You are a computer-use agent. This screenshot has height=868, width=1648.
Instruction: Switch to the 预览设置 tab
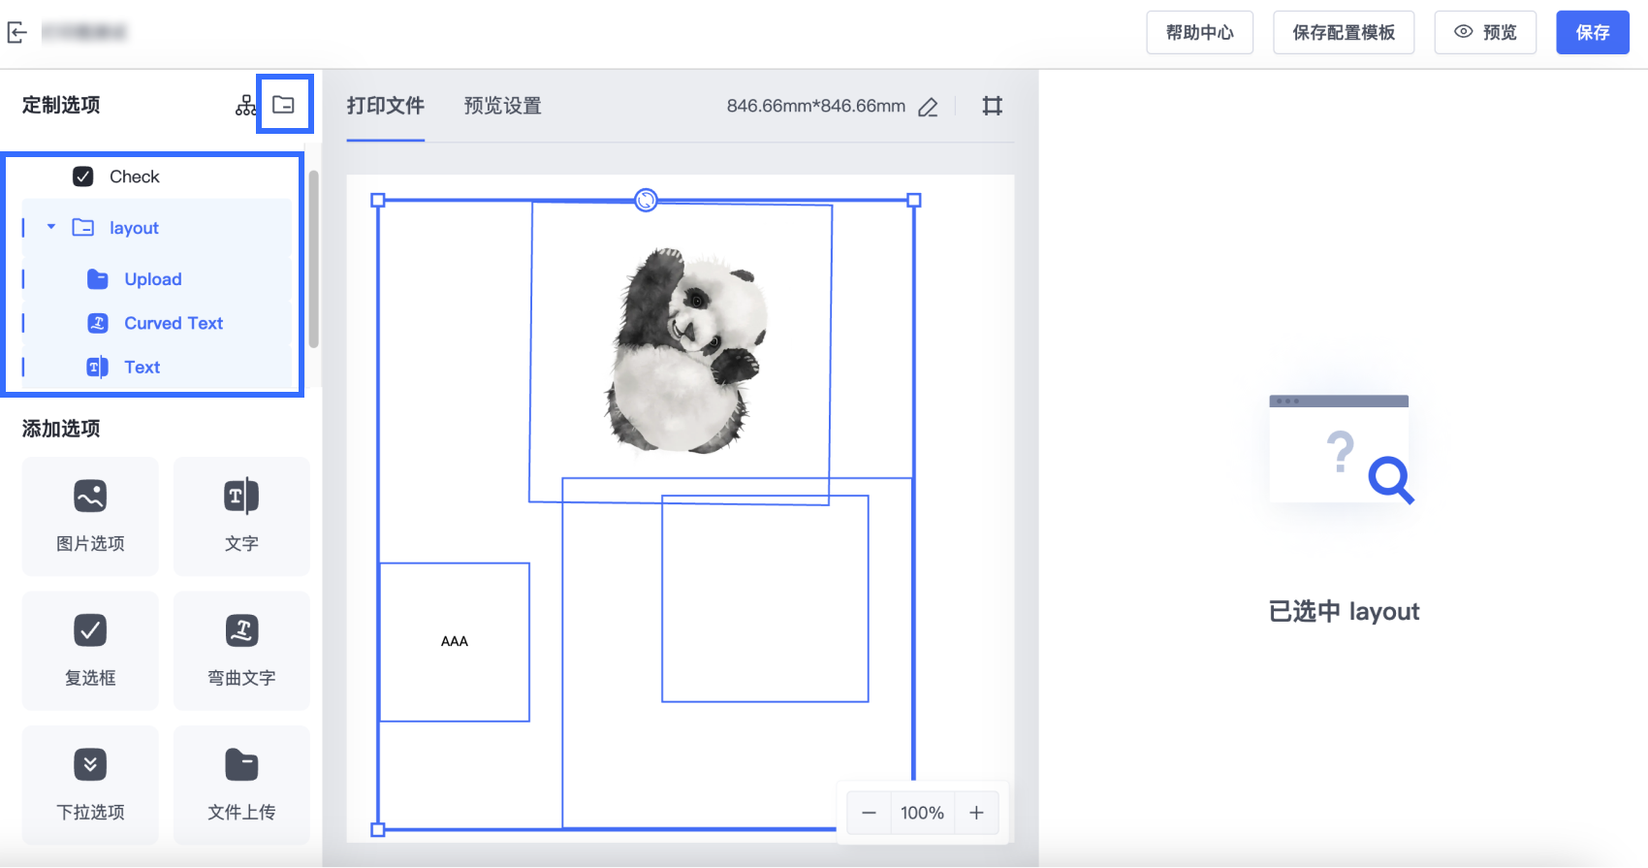pyautogui.click(x=502, y=106)
